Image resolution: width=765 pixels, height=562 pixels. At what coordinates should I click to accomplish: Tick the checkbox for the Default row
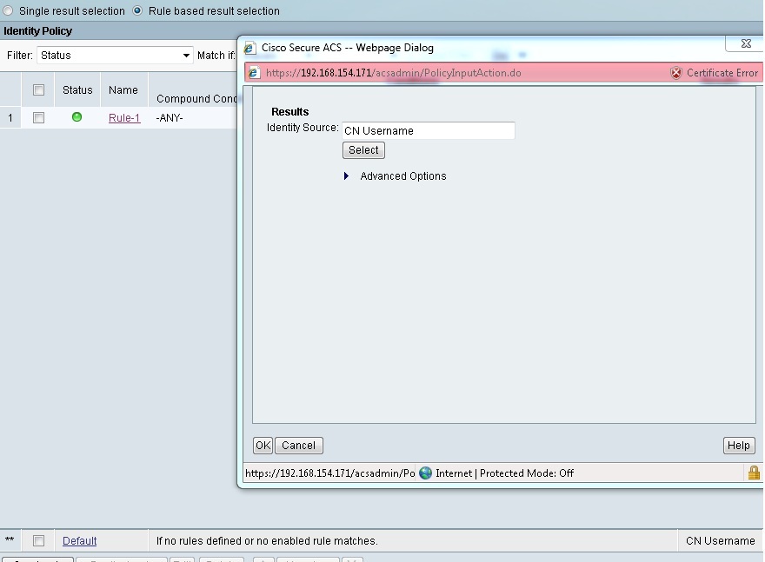38,540
